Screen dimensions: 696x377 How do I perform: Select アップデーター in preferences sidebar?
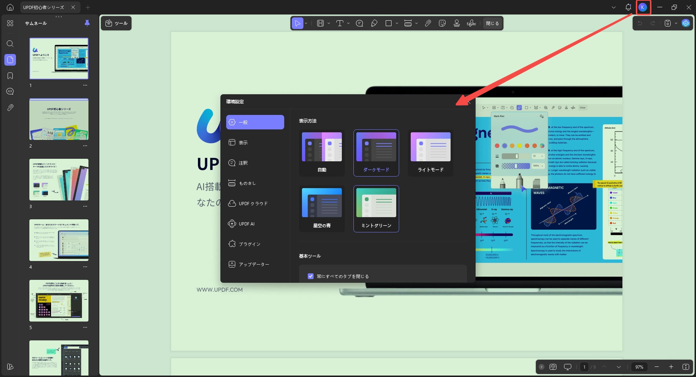click(x=255, y=264)
